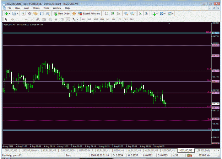Open the Templates icon
Image resolution: width=222 pixels, height=159 pixels.
[169, 13]
